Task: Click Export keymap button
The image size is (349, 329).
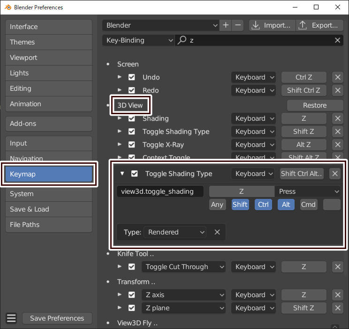Action: point(319,25)
